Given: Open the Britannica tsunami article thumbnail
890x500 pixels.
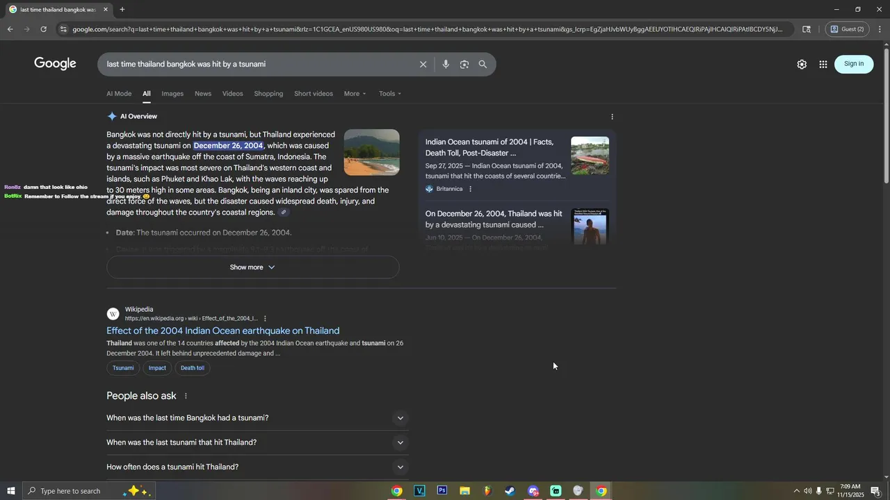Looking at the screenshot, I should pyautogui.click(x=590, y=156).
